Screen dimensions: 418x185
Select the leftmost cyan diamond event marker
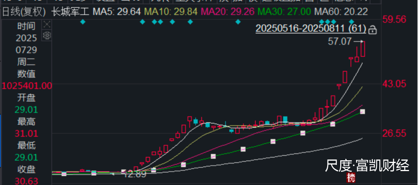[x=83, y=22]
